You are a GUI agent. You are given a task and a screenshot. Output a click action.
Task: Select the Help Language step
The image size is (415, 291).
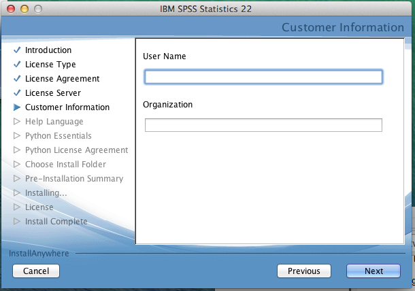[x=54, y=122]
